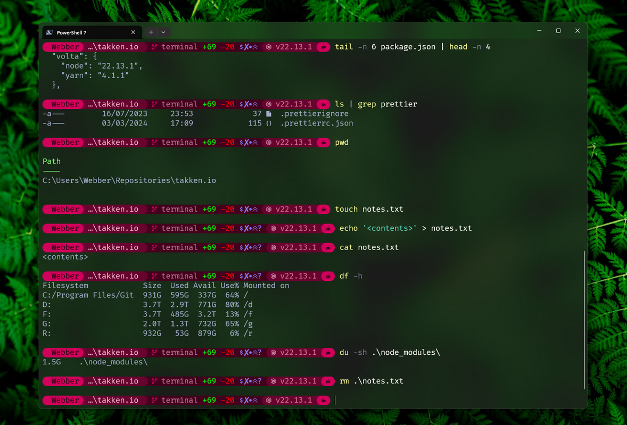Open the new tab dropdown chevron
Screen dimensions: 627x425
163,32
